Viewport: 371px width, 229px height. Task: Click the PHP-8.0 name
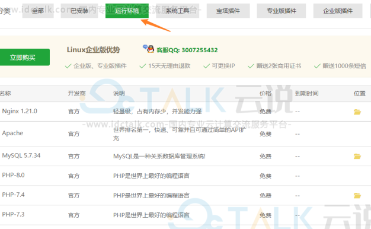coord(13,175)
